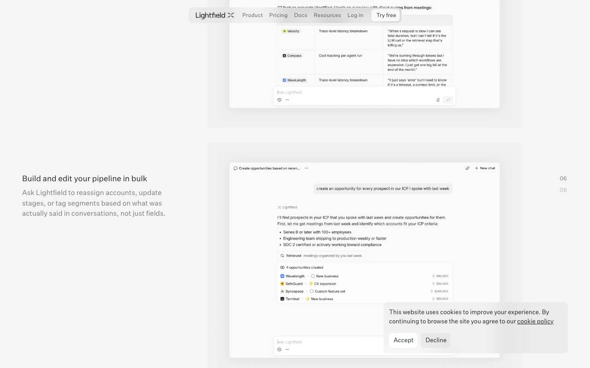Open the ellipsis menu beside the chat title
This screenshot has width=590, height=368.
(307, 168)
